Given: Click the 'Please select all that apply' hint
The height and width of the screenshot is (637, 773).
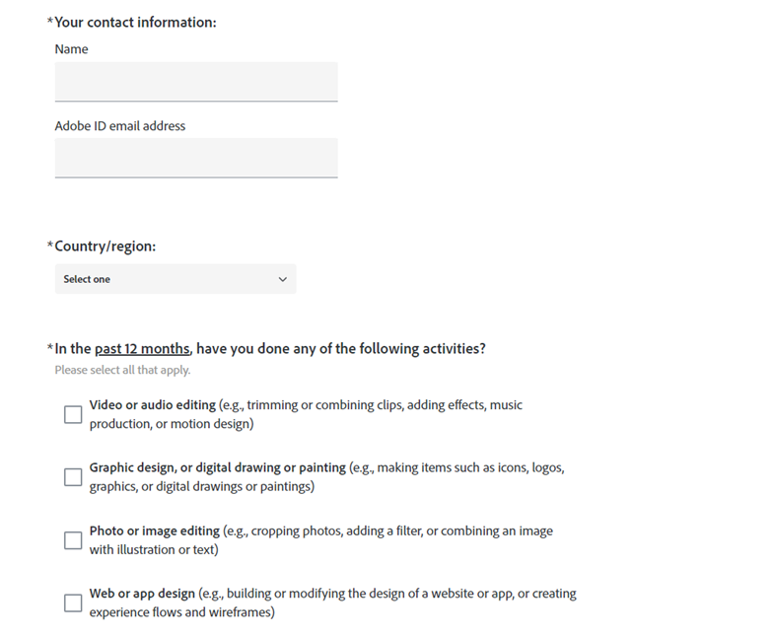Looking at the screenshot, I should tap(122, 370).
